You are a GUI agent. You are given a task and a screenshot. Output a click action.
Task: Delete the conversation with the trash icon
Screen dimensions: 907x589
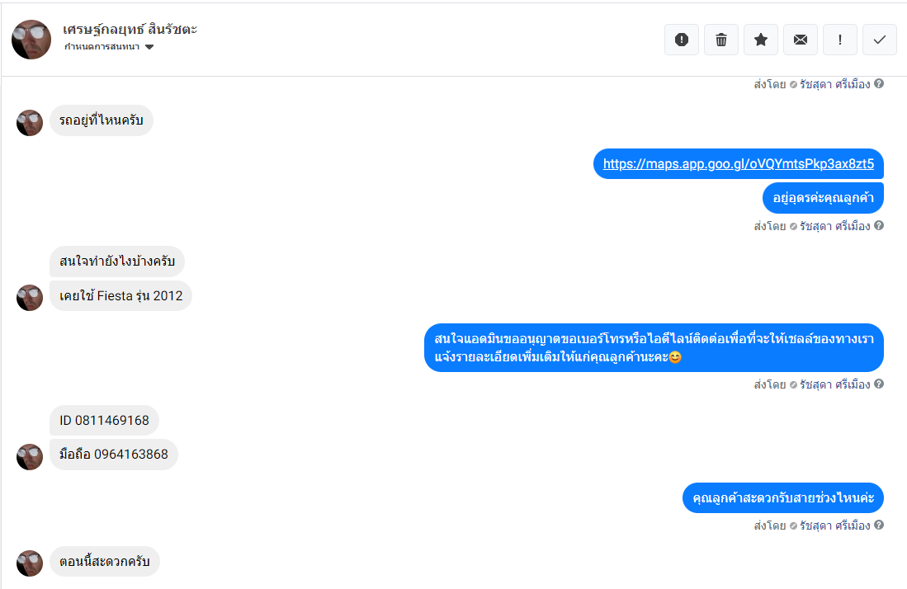(x=721, y=40)
